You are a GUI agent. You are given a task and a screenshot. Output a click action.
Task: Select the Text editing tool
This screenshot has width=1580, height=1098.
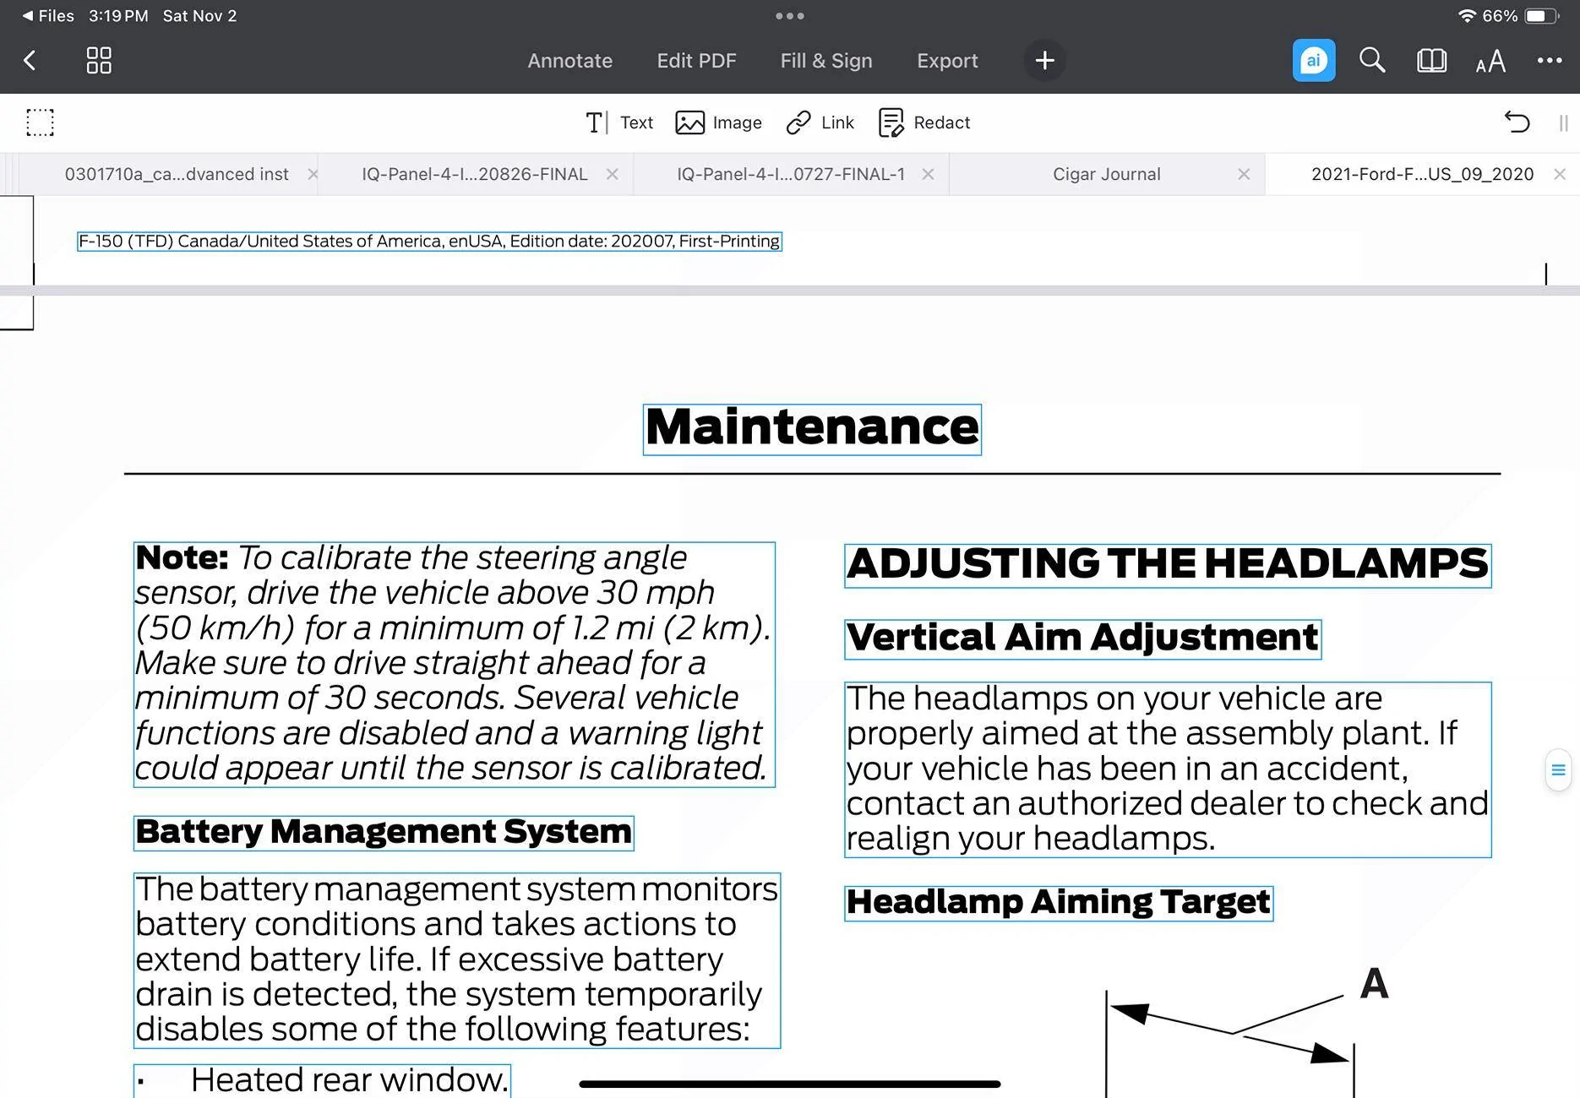[x=619, y=122]
